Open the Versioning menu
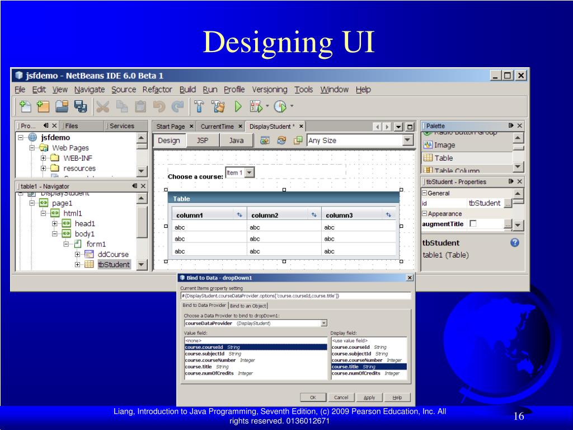The image size is (573, 430). pos(270,90)
